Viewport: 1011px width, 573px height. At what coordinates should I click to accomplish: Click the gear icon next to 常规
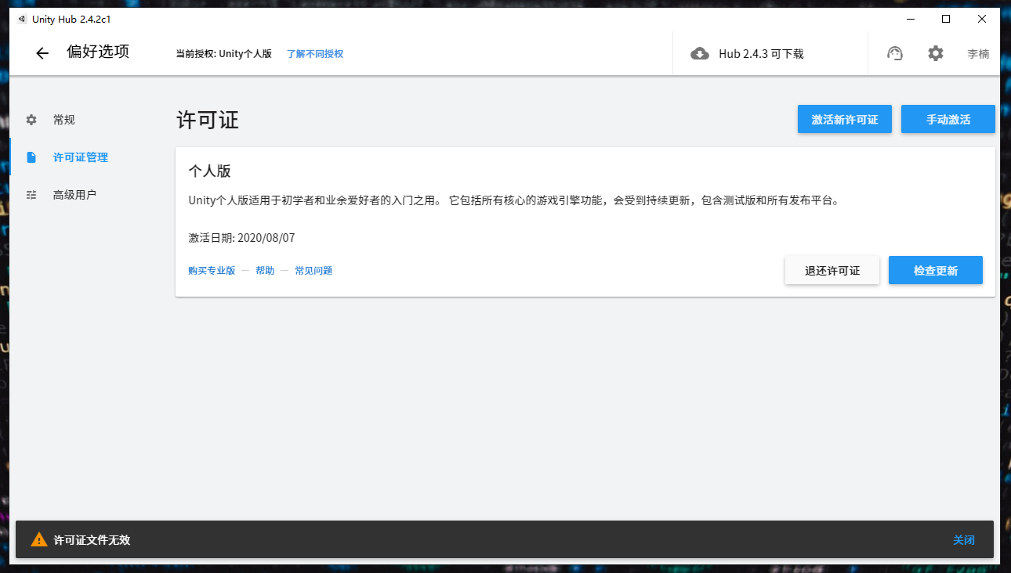coord(31,119)
